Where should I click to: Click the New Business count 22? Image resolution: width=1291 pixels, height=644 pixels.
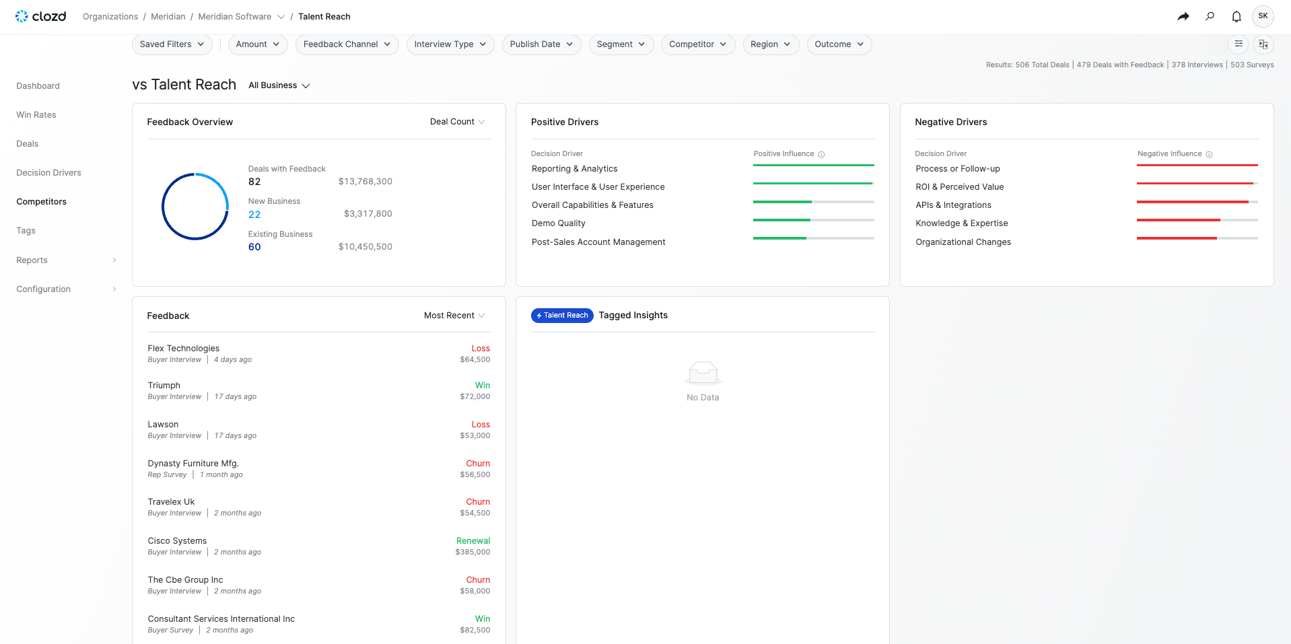254,215
